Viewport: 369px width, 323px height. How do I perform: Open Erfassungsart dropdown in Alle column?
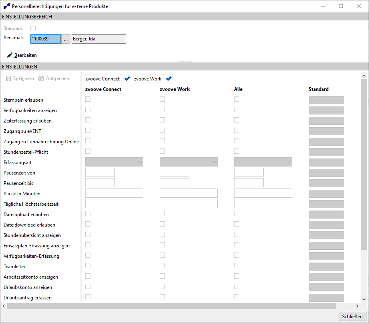point(263,162)
